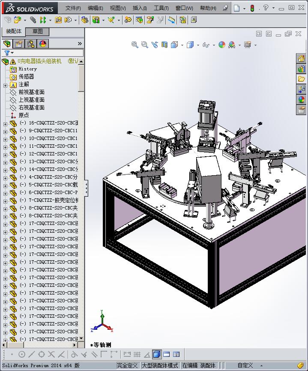Select 前视基准面 in the feature tree
This screenshot has height=371, width=308.
tap(31, 92)
